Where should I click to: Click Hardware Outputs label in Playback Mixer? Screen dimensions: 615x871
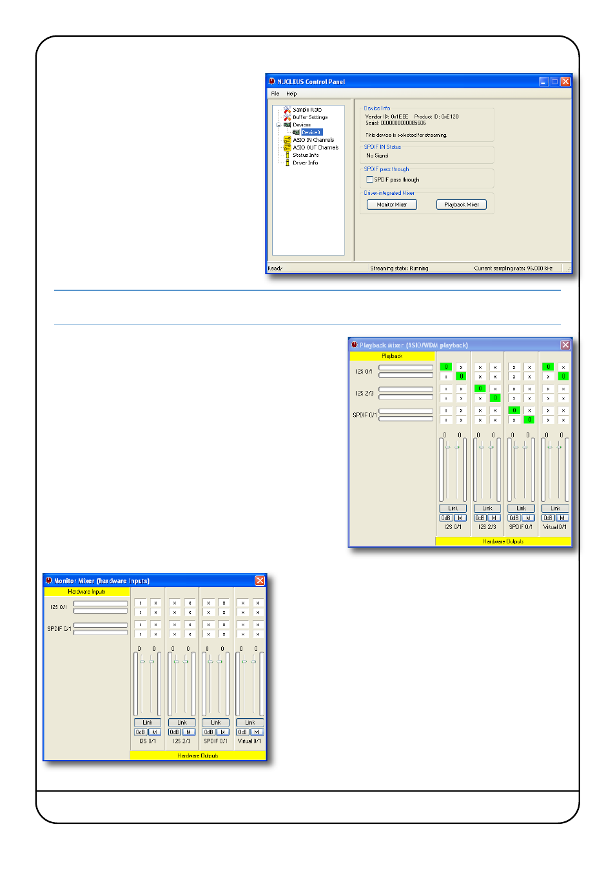coord(503,541)
